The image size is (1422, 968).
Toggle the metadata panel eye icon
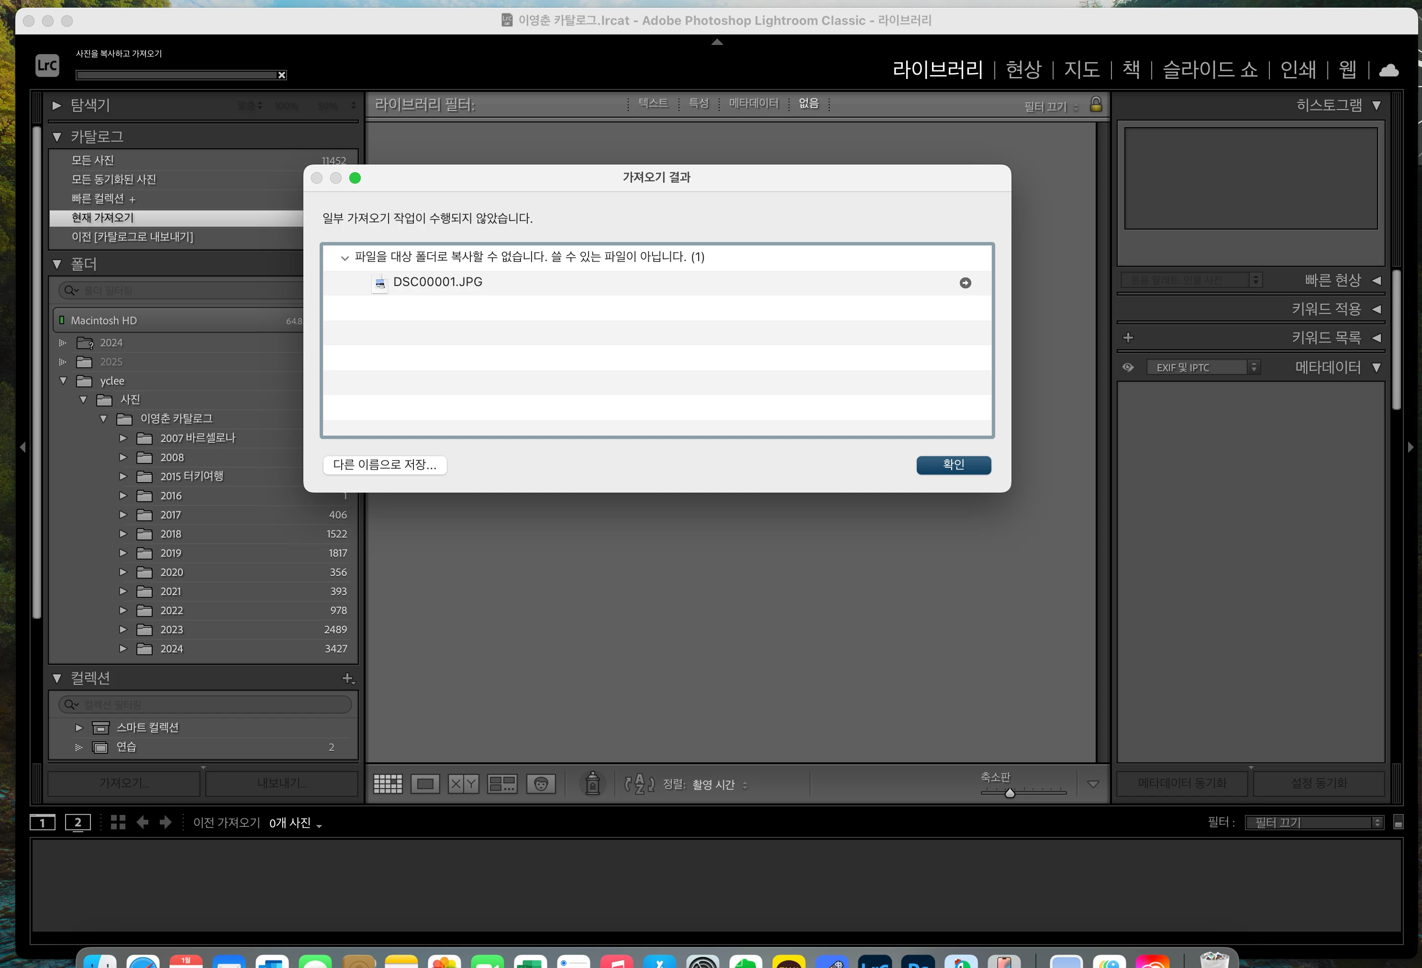coord(1128,367)
